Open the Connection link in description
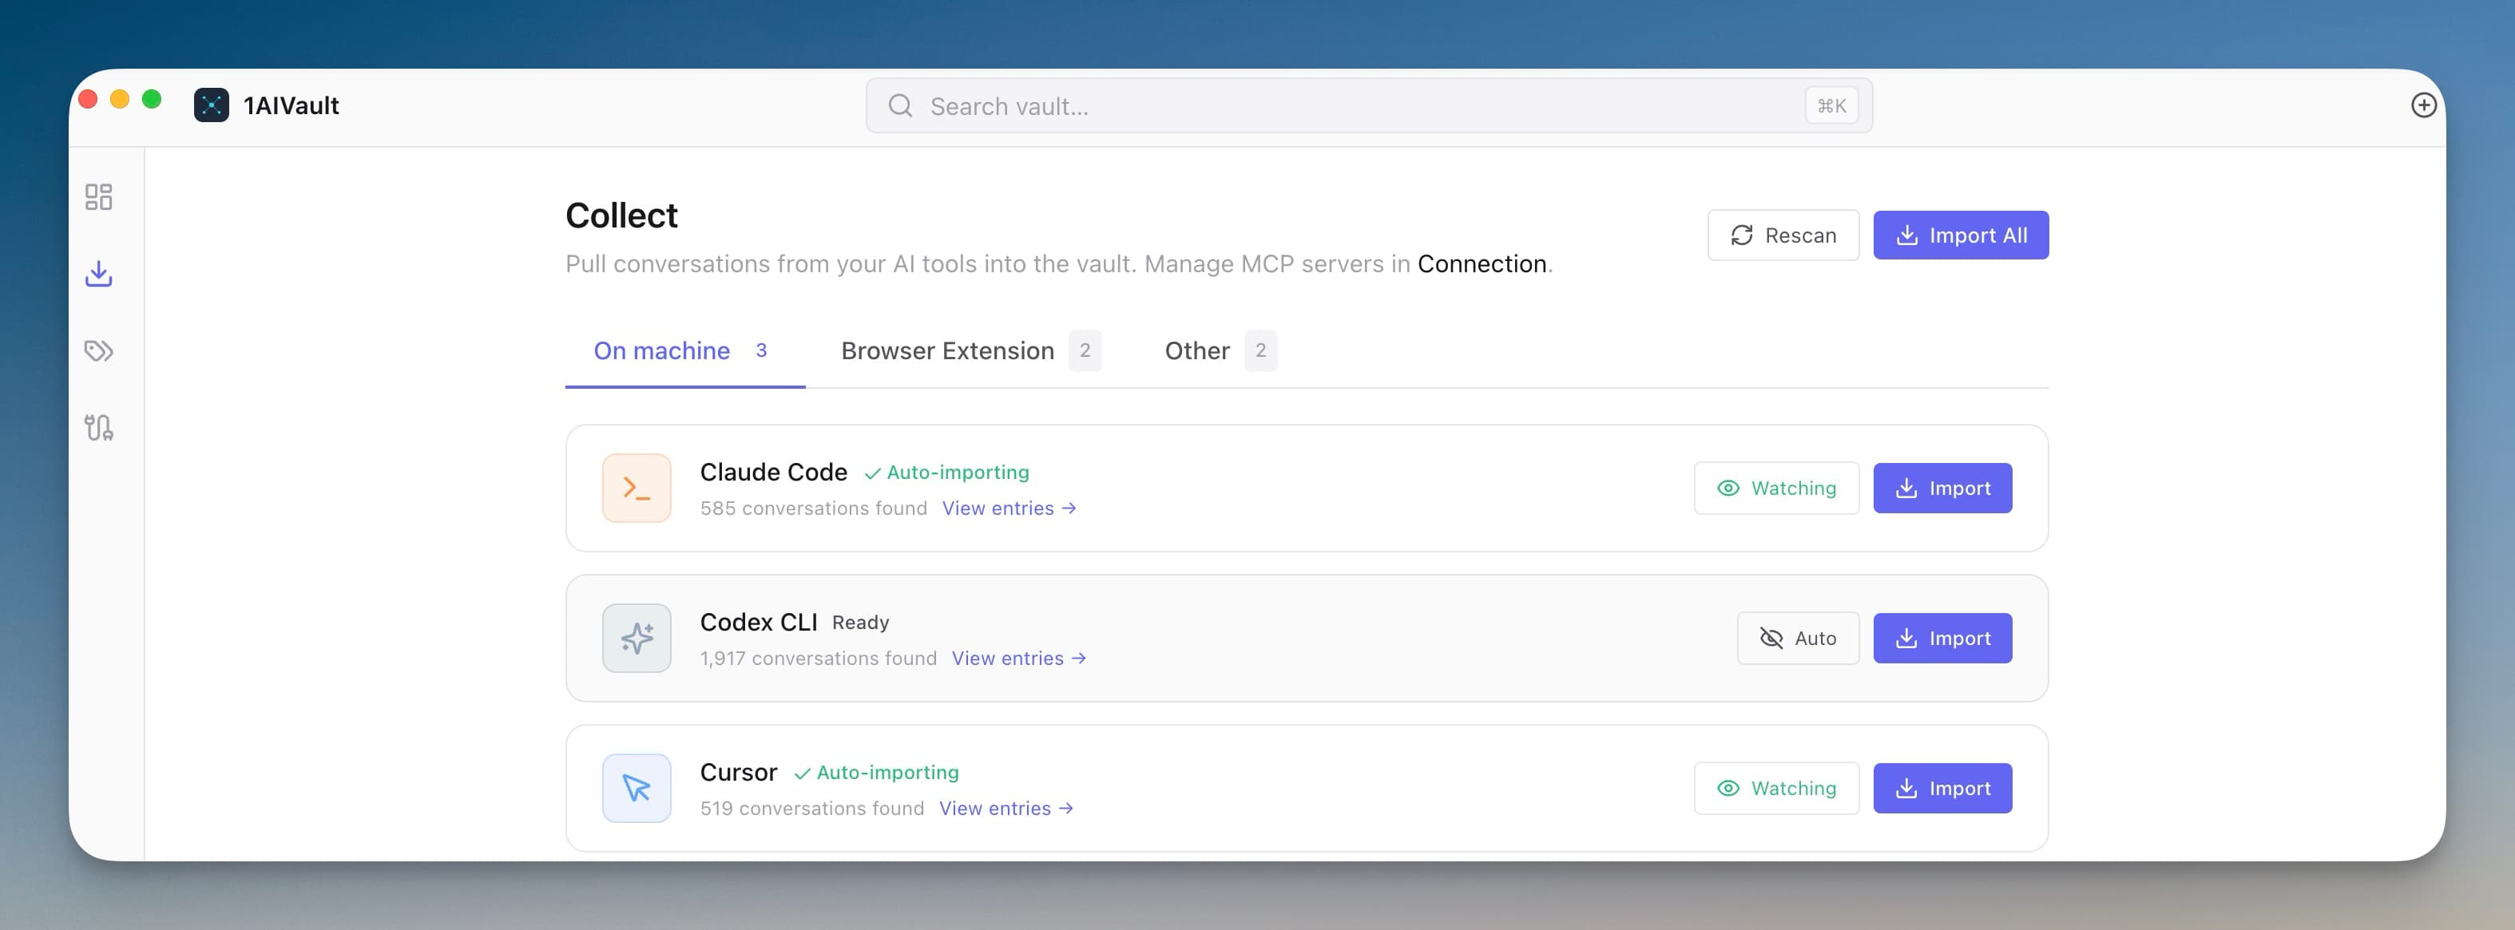The image size is (2515, 930). pyautogui.click(x=1481, y=264)
